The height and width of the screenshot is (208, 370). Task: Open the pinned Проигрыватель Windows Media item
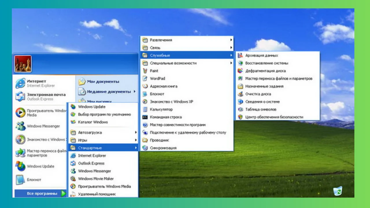(x=40, y=113)
